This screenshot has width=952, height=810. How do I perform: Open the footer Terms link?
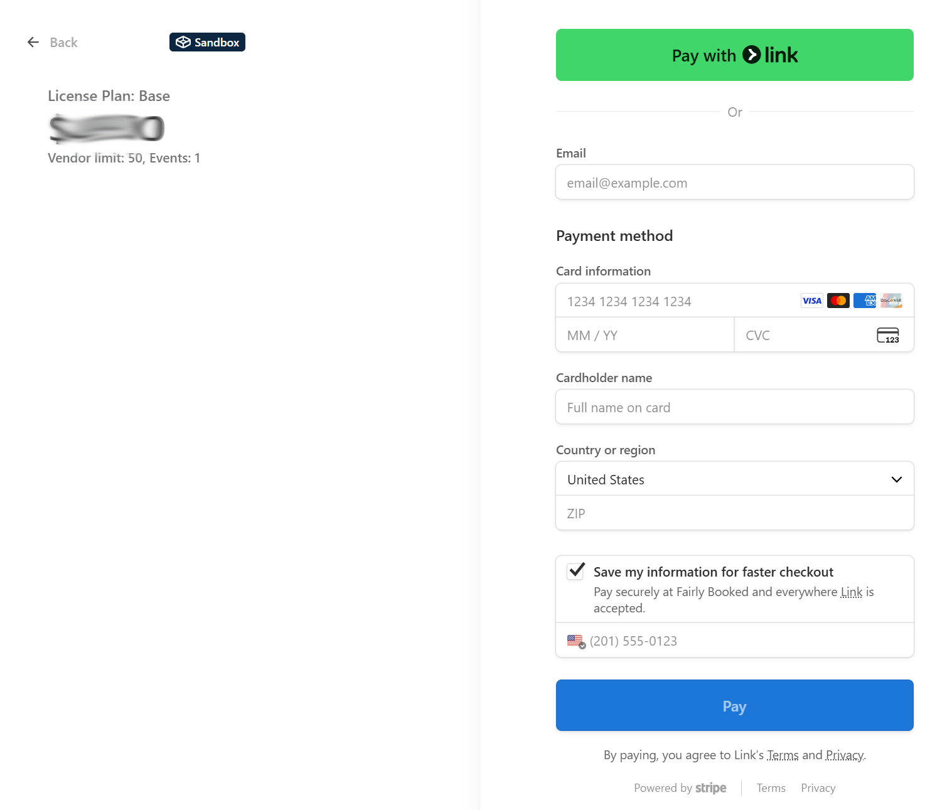tap(771, 788)
